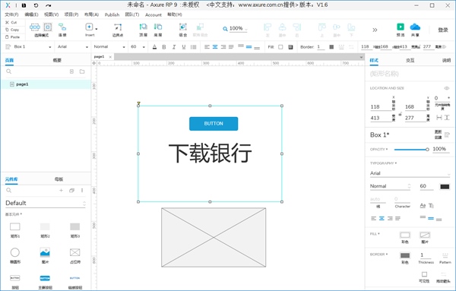Click the Paste tool
Screen dimensions: 456x291
pyautogui.click(x=13, y=37)
